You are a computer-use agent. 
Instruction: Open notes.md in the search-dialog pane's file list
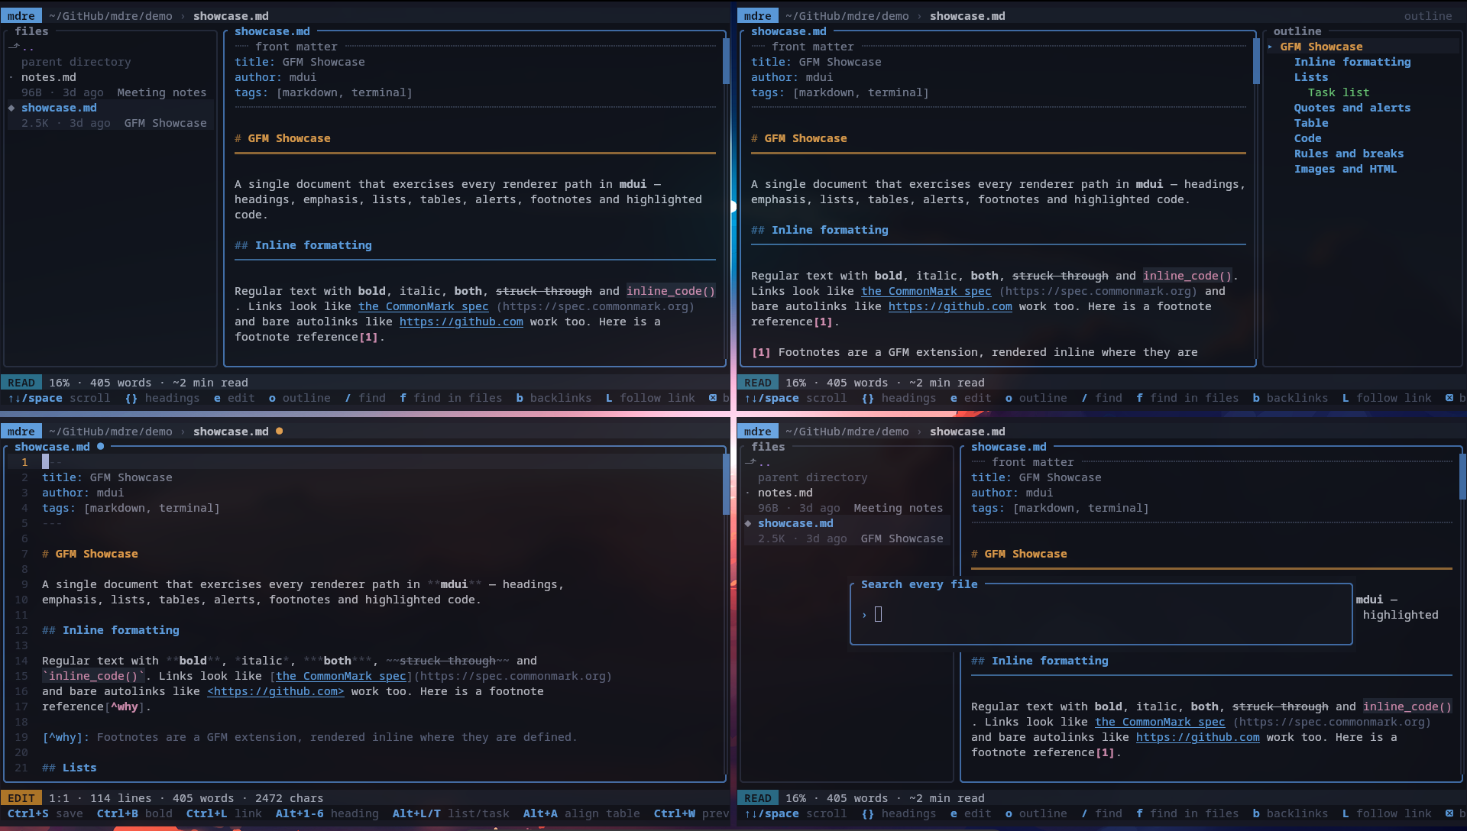785,493
